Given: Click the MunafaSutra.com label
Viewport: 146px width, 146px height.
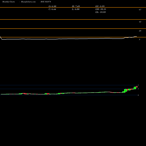Looking at the screenshot, I should point(28,2).
